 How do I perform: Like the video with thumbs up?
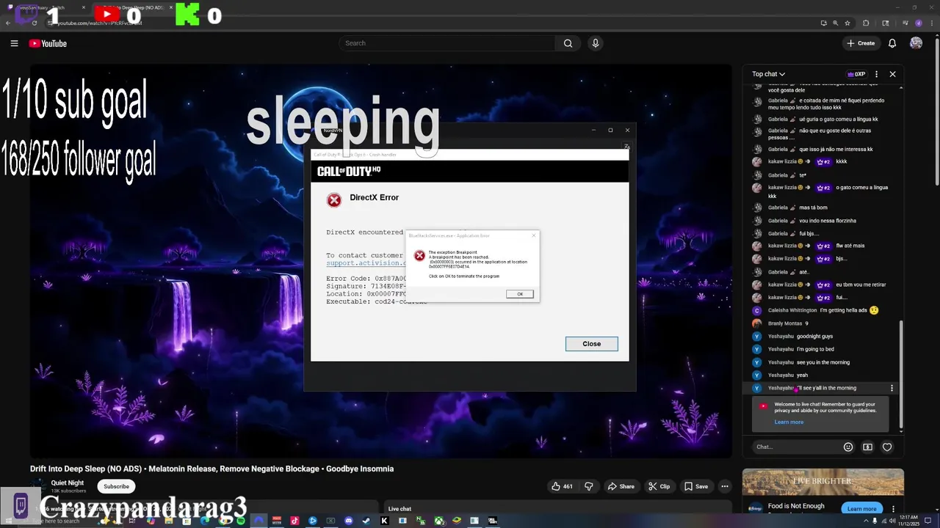(x=562, y=486)
